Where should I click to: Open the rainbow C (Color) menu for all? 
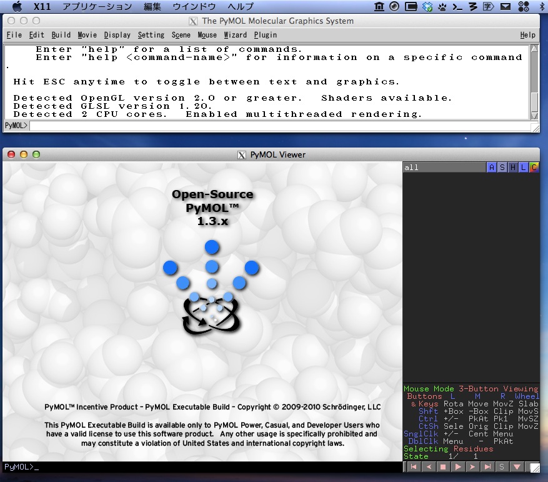534,168
